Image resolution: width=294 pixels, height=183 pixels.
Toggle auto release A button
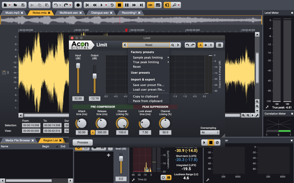tap(93, 132)
